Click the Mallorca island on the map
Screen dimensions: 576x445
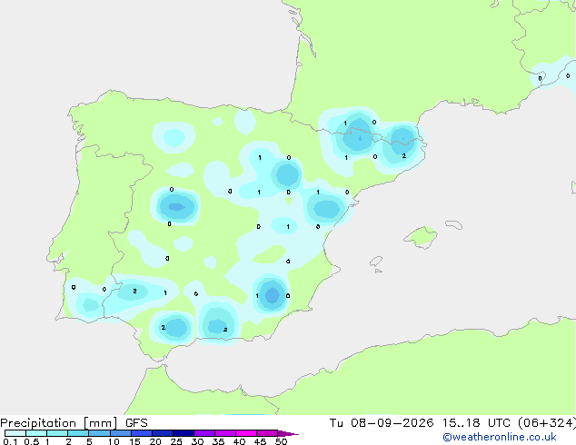tap(421, 237)
